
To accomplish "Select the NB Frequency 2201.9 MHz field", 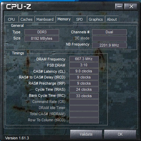I will [x=109, y=45].
